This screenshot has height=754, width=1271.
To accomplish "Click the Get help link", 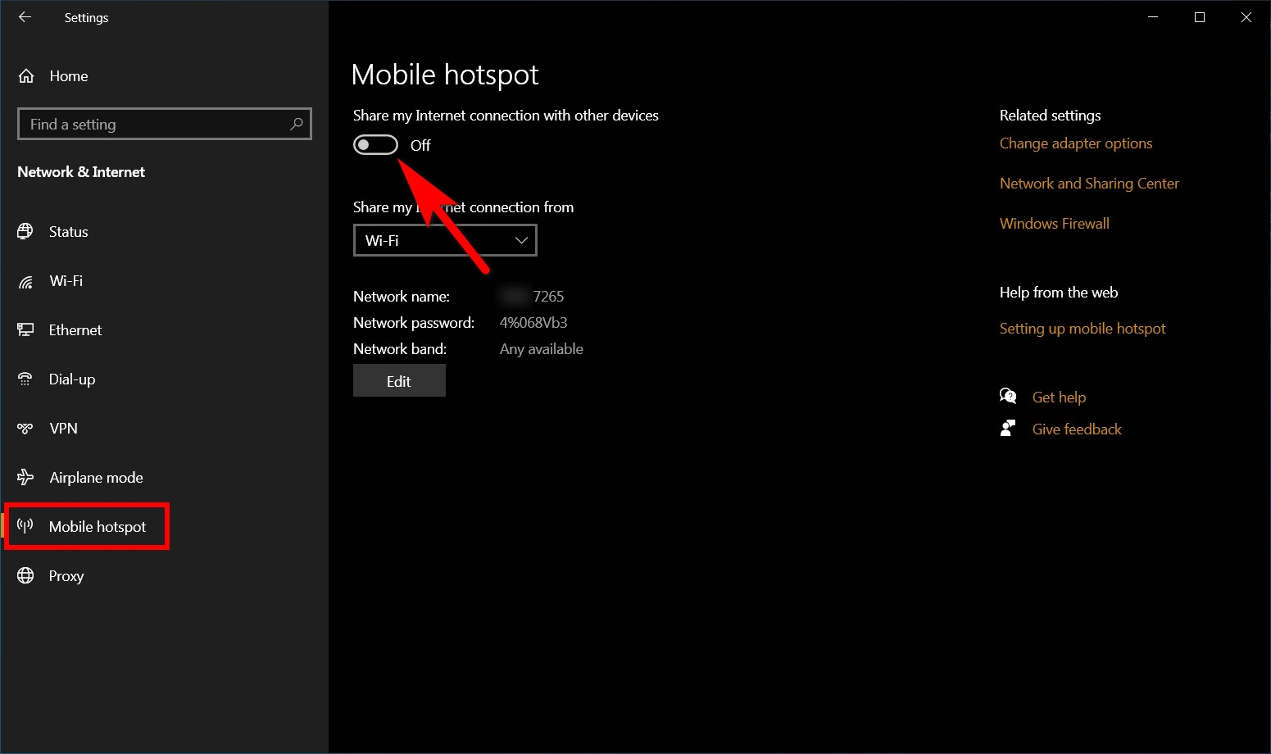I will click(1059, 397).
